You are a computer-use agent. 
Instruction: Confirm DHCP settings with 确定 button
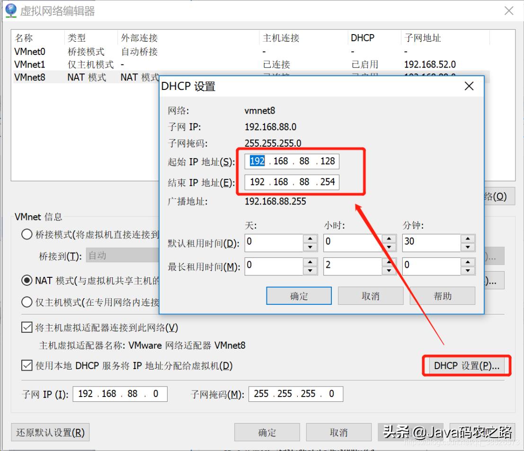click(299, 295)
